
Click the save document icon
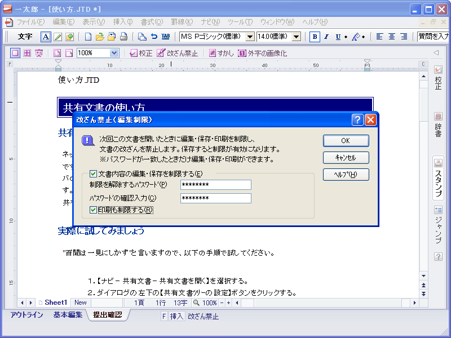coord(112,37)
